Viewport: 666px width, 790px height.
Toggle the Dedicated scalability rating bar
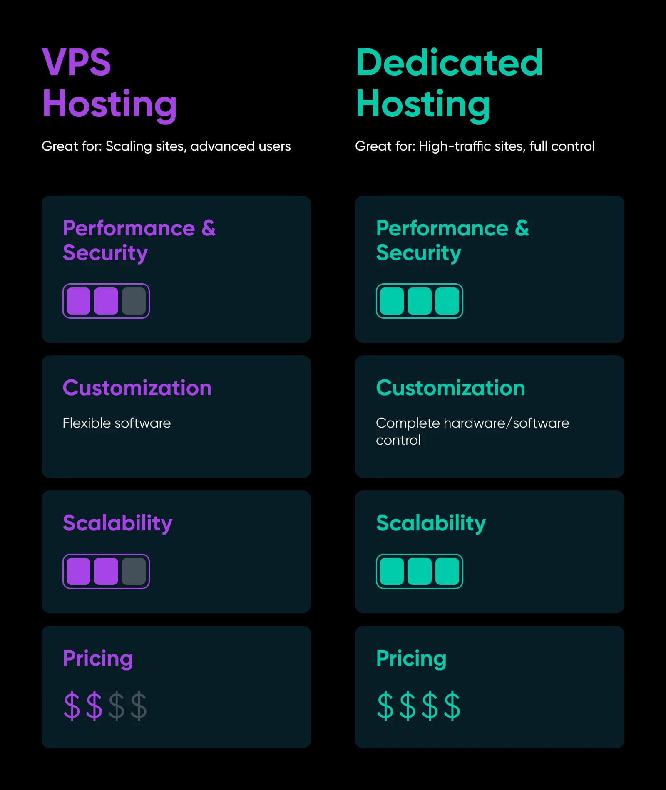[x=419, y=571]
